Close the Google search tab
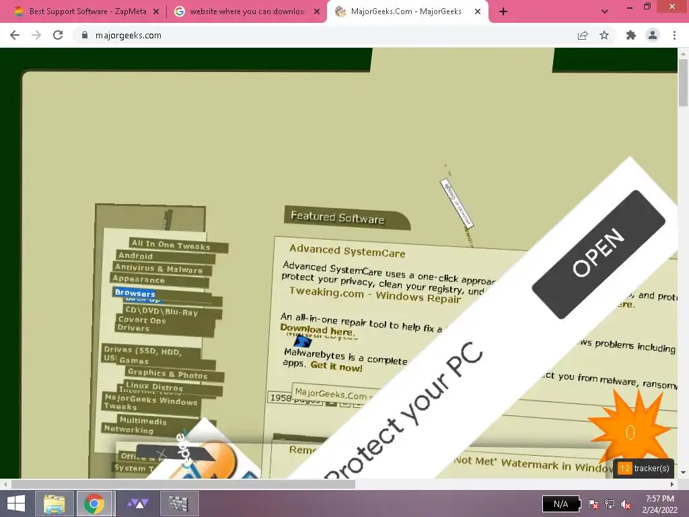Screen dimensions: 689x517 317,12
